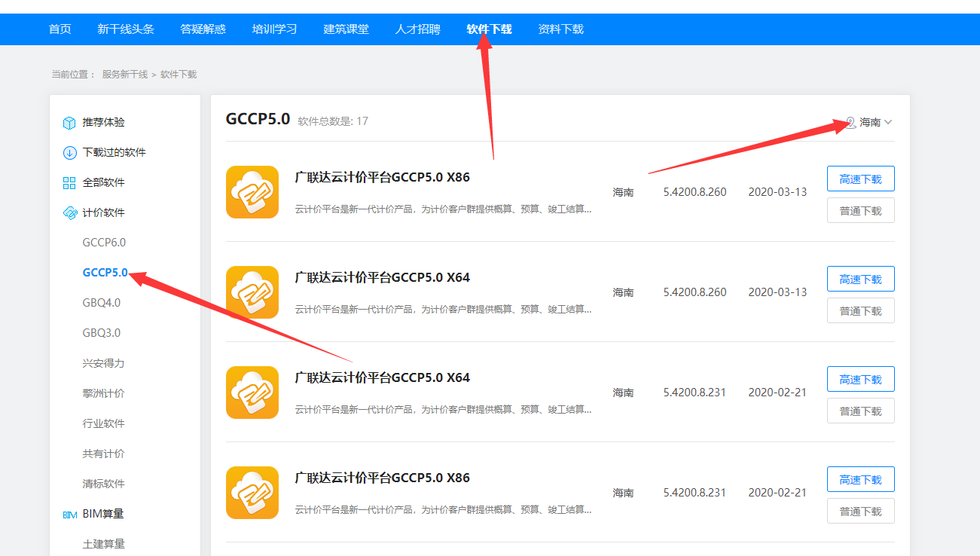Screen dimensions: 980x556
Task: Click app icon of GCCP5.0 X86 dated 2020-03-13
Action: 252,192
